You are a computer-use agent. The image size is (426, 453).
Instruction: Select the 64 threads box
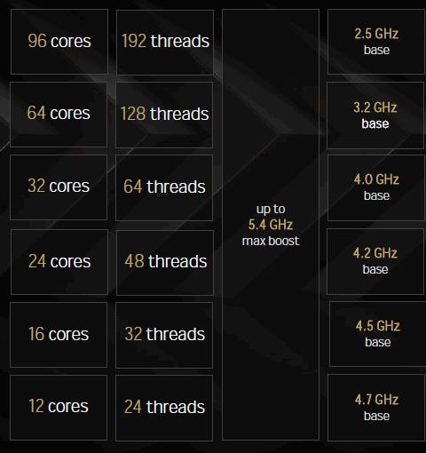tap(164, 187)
